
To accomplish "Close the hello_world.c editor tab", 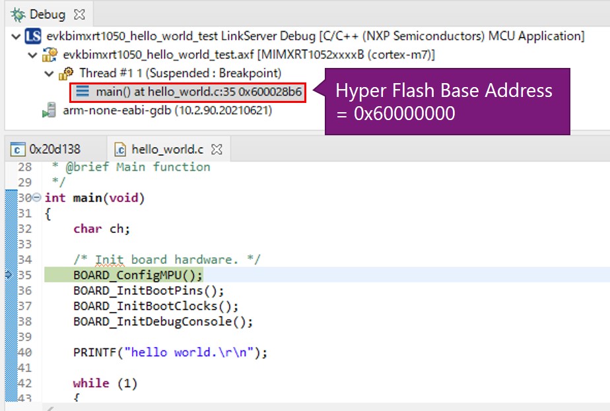I will click(x=216, y=149).
